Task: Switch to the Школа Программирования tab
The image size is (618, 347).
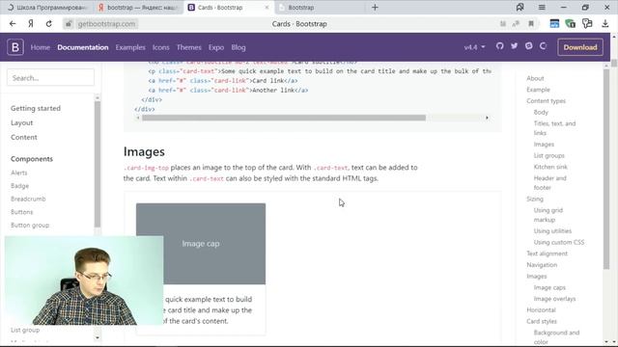Action: (47, 7)
